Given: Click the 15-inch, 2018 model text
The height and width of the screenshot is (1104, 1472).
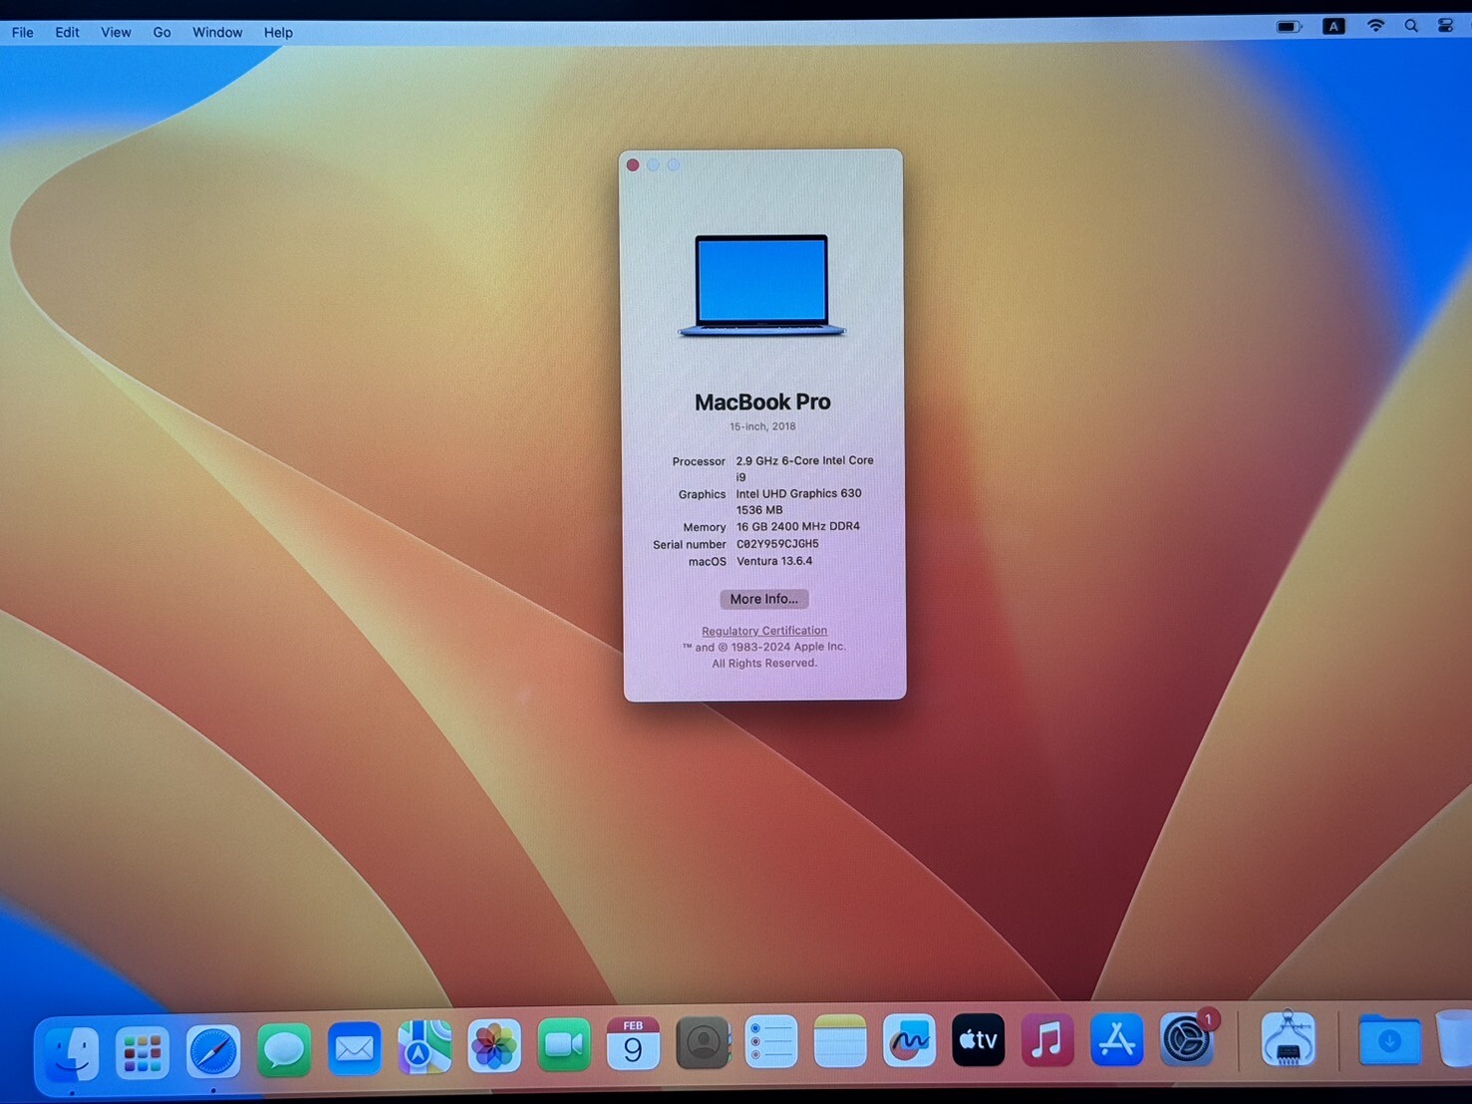Looking at the screenshot, I should [x=762, y=426].
